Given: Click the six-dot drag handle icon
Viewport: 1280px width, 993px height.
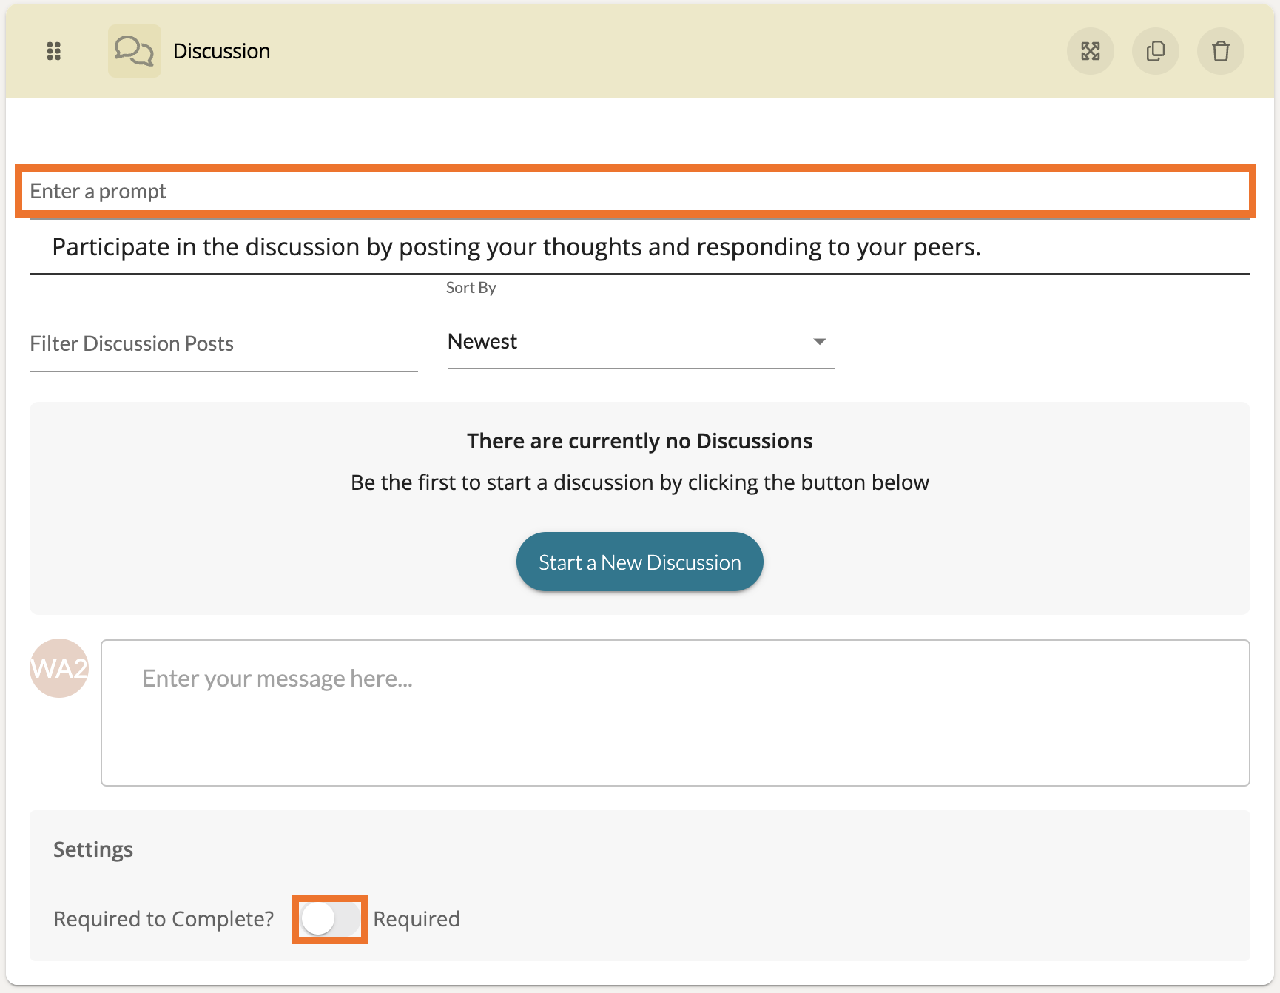Looking at the screenshot, I should 53,51.
